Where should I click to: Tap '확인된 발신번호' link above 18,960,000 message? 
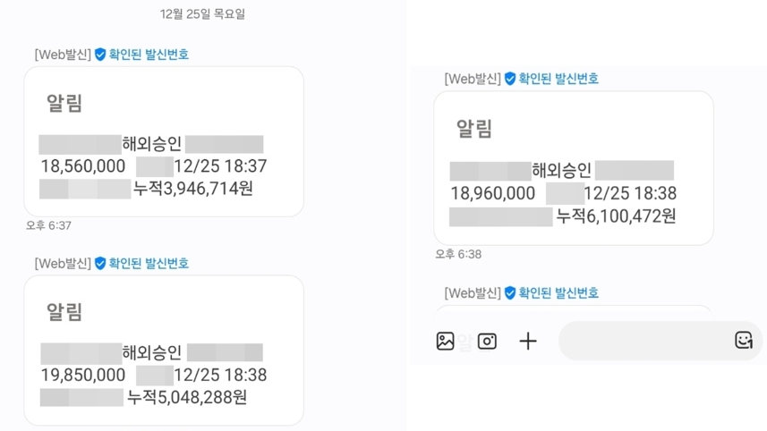click(558, 79)
